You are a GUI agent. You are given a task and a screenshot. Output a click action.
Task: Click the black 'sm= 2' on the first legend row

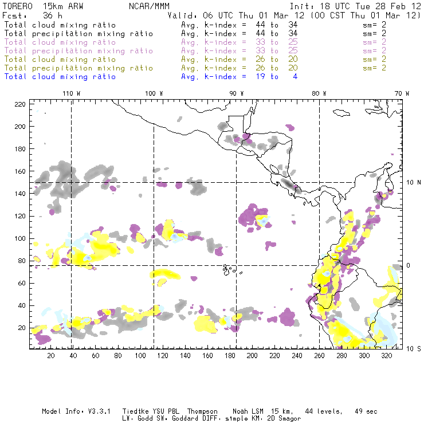(x=375, y=25)
